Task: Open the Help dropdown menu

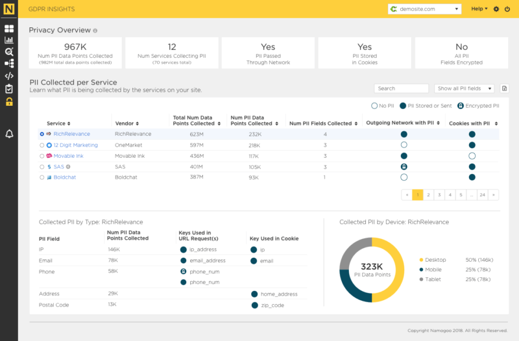Action: pyautogui.click(x=479, y=9)
